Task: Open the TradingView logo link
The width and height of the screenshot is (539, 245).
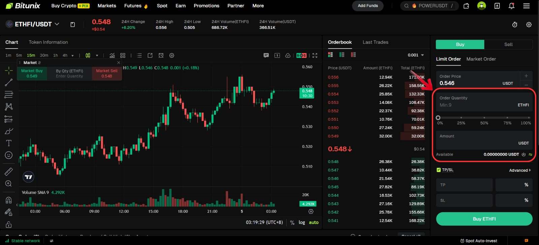Action: click(x=29, y=177)
